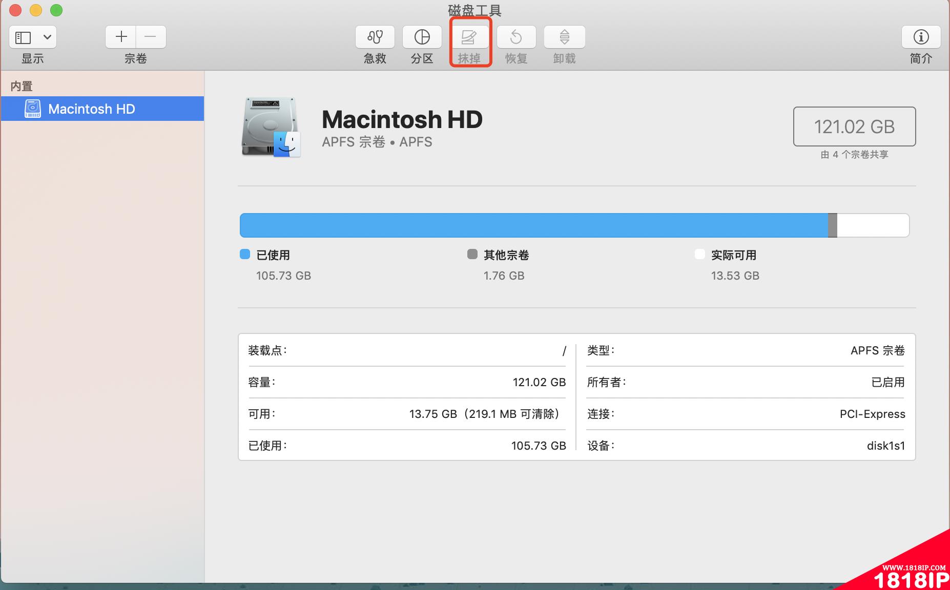
Task: Minimize the Disk Utility window with yellow button
Action: point(36,10)
